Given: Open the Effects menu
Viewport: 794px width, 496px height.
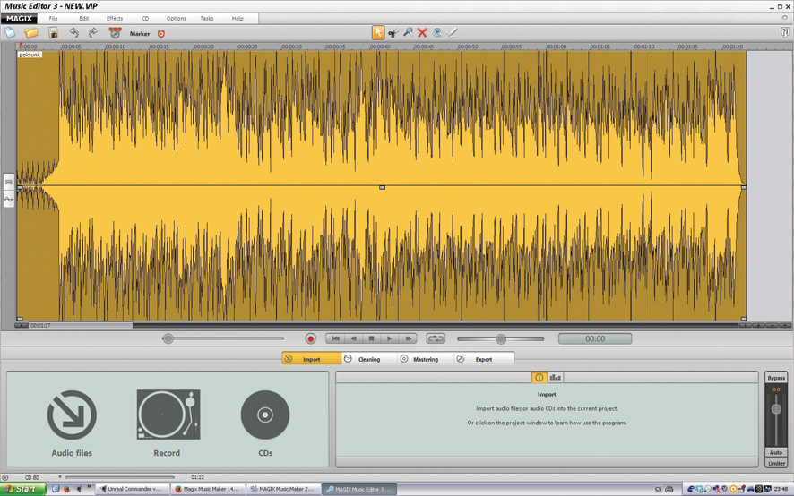Looking at the screenshot, I should [115, 18].
